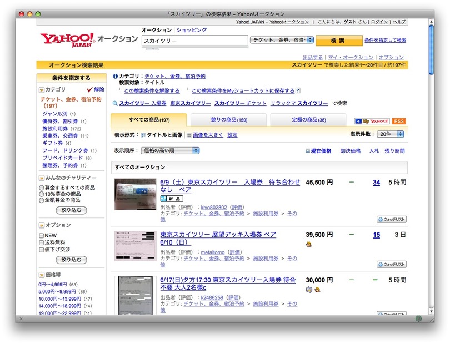Click the Yahoo! JAPAN logo
450x344 pixels.
point(67,39)
